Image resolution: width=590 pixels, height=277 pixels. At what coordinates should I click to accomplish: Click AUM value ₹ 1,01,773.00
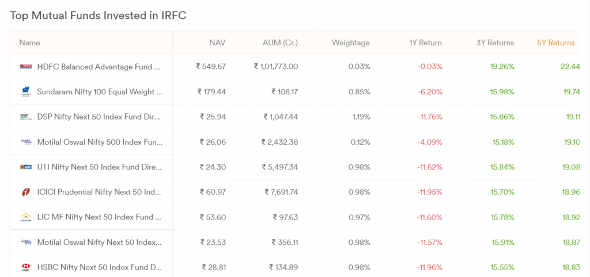(x=276, y=67)
